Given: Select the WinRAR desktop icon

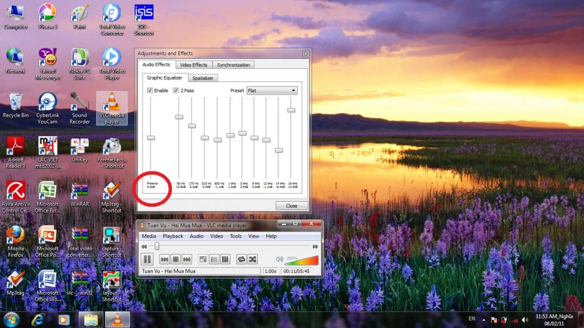Looking at the screenshot, I should [80, 195].
